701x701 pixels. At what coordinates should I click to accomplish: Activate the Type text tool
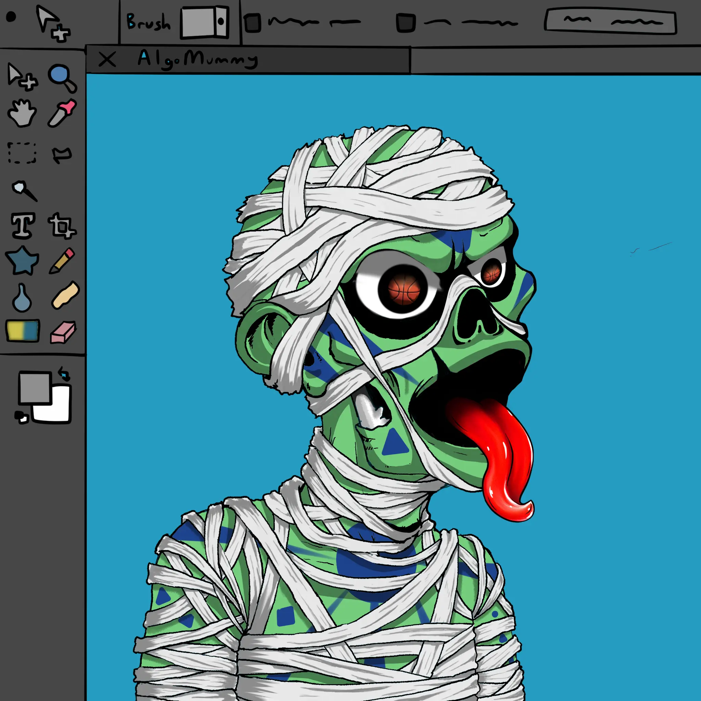(23, 226)
